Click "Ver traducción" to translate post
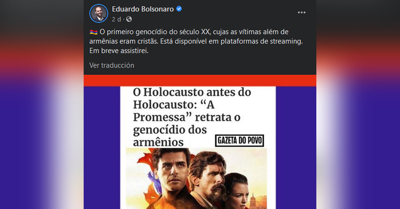This screenshot has height=209, width=400. [112, 65]
